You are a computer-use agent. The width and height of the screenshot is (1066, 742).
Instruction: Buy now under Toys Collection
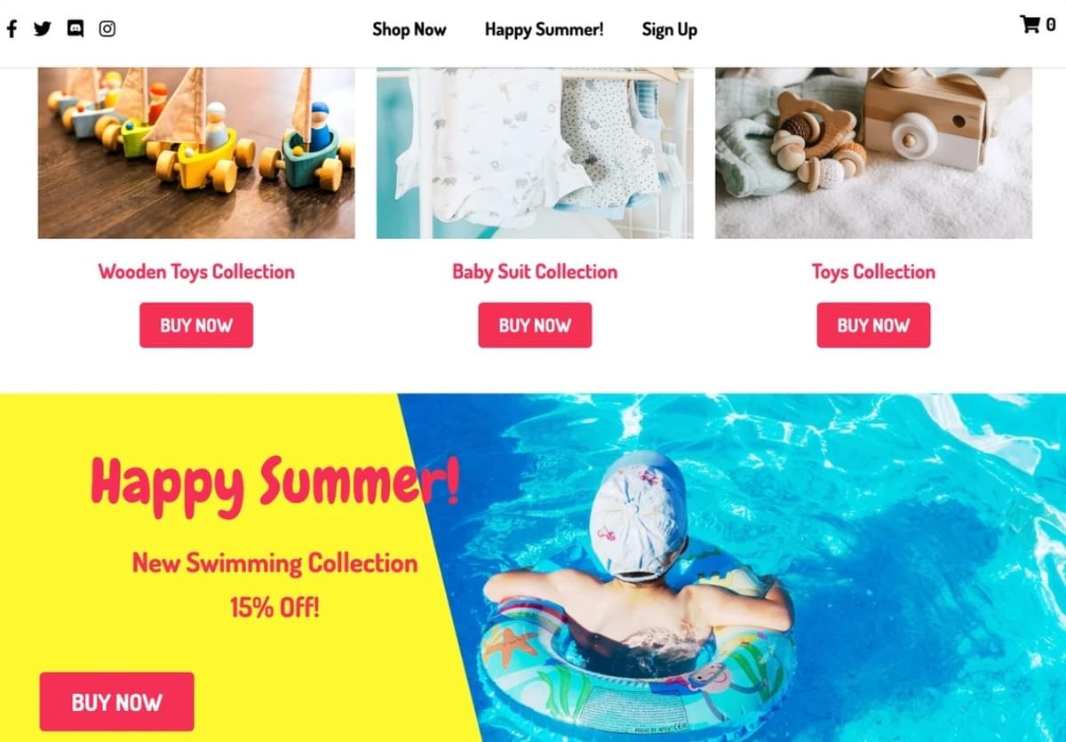click(x=873, y=325)
